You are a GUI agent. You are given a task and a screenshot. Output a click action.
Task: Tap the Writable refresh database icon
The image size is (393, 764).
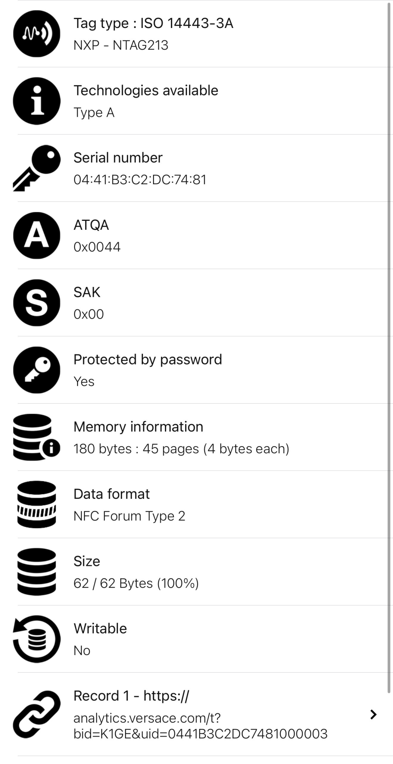[x=37, y=639]
